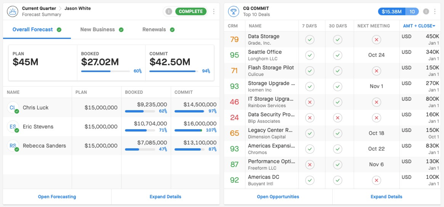Click the CRM column header
The height and width of the screenshot is (207, 444).
(233, 26)
